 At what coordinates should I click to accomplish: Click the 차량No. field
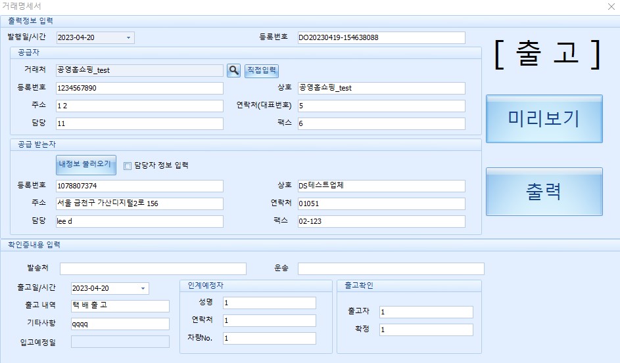tap(270, 339)
